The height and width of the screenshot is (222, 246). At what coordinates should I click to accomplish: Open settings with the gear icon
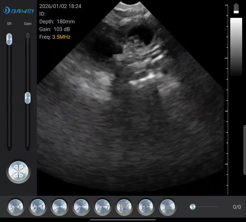pos(16,207)
